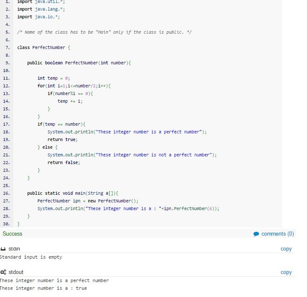Click the 'Standard input is empty' text
Screen dimensions: 307x297
pos(31,257)
